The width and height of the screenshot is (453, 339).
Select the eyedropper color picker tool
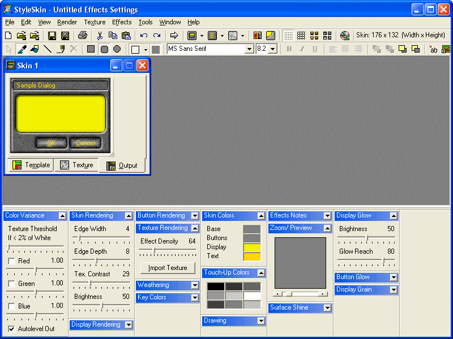tap(22, 49)
